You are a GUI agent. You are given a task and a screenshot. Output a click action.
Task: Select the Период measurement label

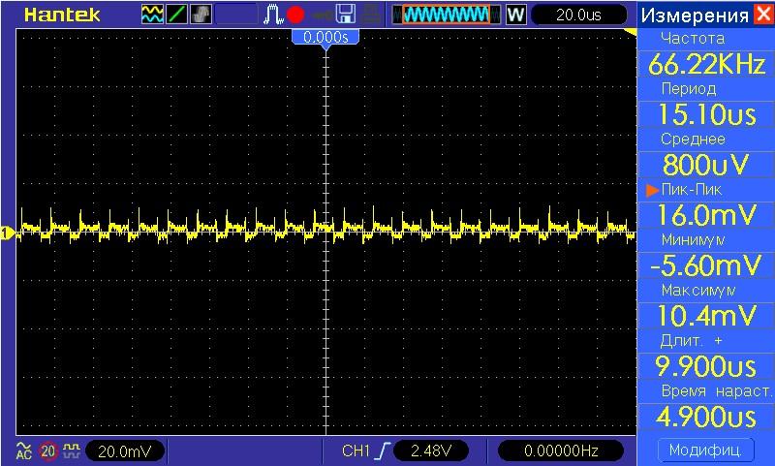click(689, 88)
